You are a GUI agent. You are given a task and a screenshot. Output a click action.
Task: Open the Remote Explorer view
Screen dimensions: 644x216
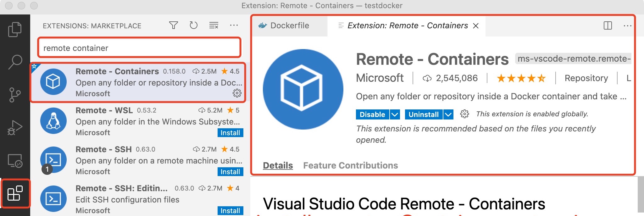pos(15,160)
